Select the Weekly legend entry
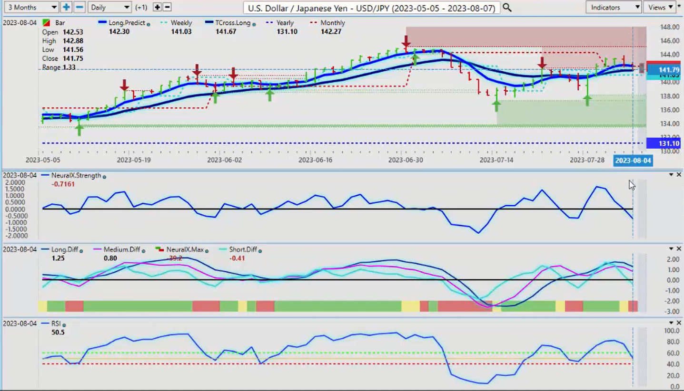This screenshot has height=391, width=684. pyautogui.click(x=181, y=23)
